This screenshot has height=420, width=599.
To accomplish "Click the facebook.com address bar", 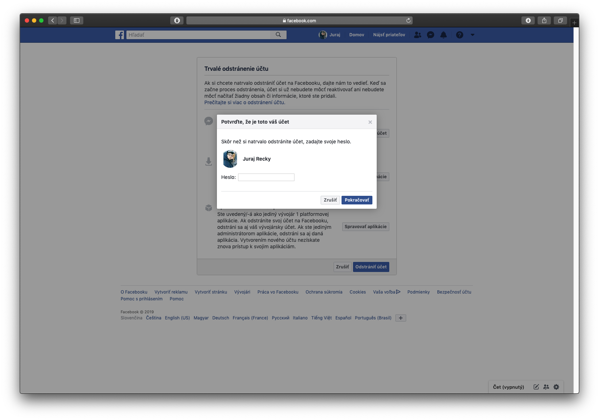I will [x=299, y=20].
